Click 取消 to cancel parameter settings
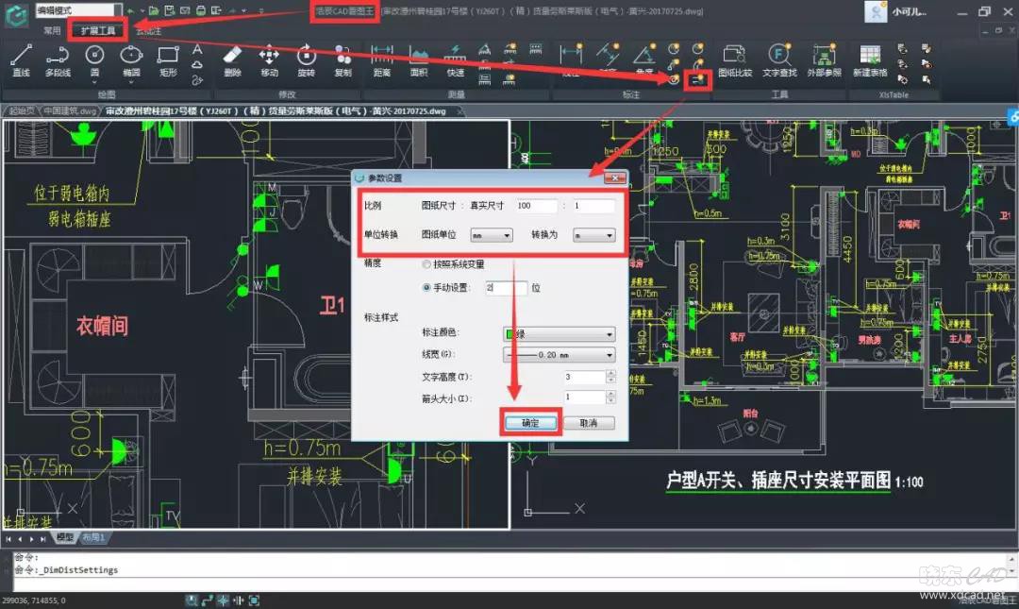Screen dimensions: 1019x609 click(x=589, y=423)
